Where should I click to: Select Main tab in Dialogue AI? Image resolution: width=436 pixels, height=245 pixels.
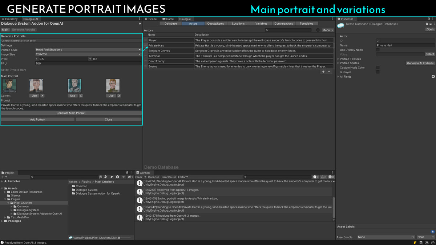pyautogui.click(x=5, y=30)
